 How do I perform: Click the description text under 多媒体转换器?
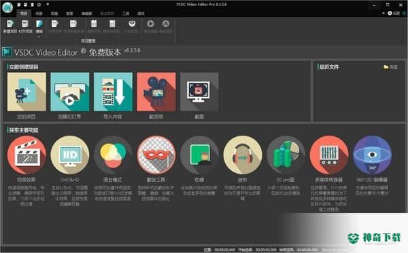(328, 199)
